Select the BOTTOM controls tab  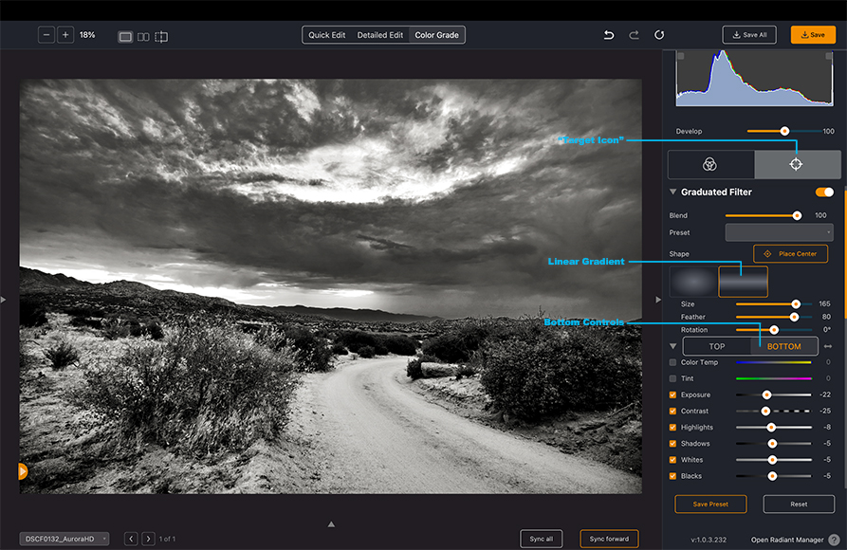coord(783,346)
